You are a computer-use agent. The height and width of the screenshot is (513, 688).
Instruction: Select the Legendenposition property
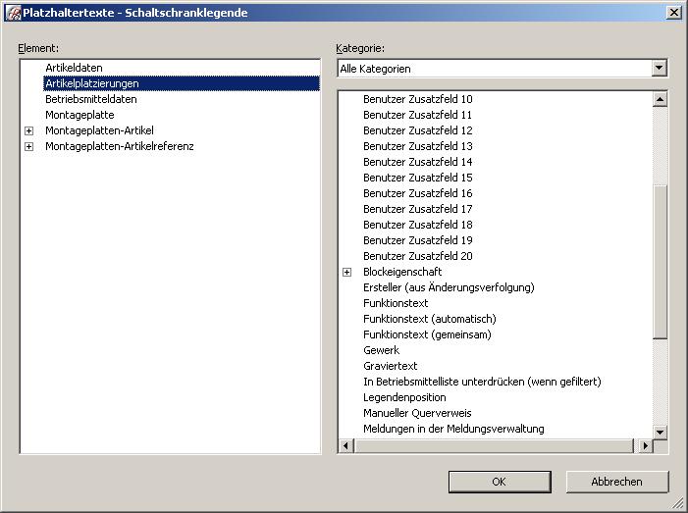404,397
